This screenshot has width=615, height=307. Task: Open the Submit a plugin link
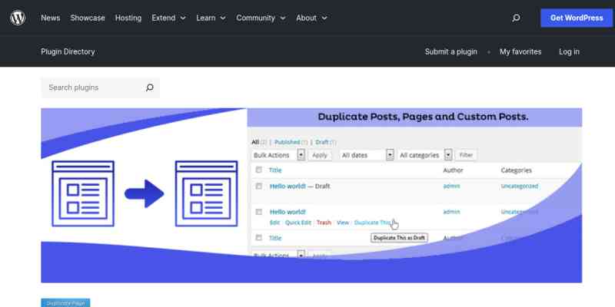coord(450,51)
